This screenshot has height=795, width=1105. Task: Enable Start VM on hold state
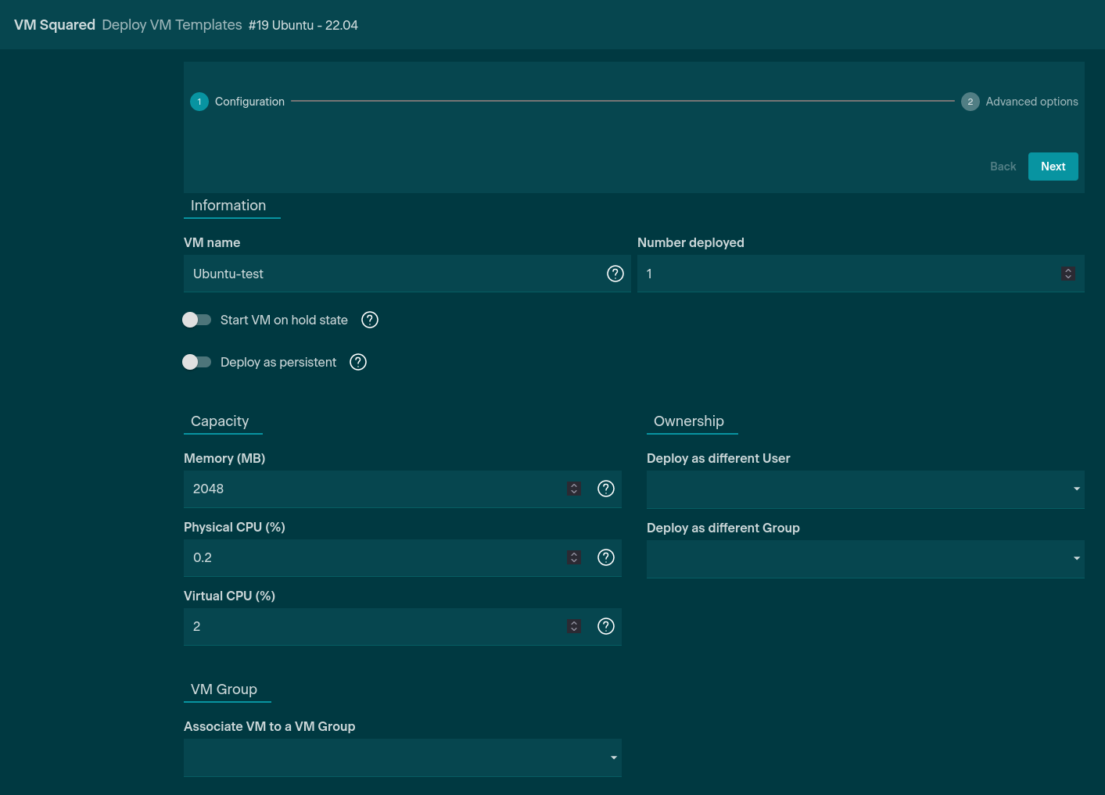click(x=197, y=320)
